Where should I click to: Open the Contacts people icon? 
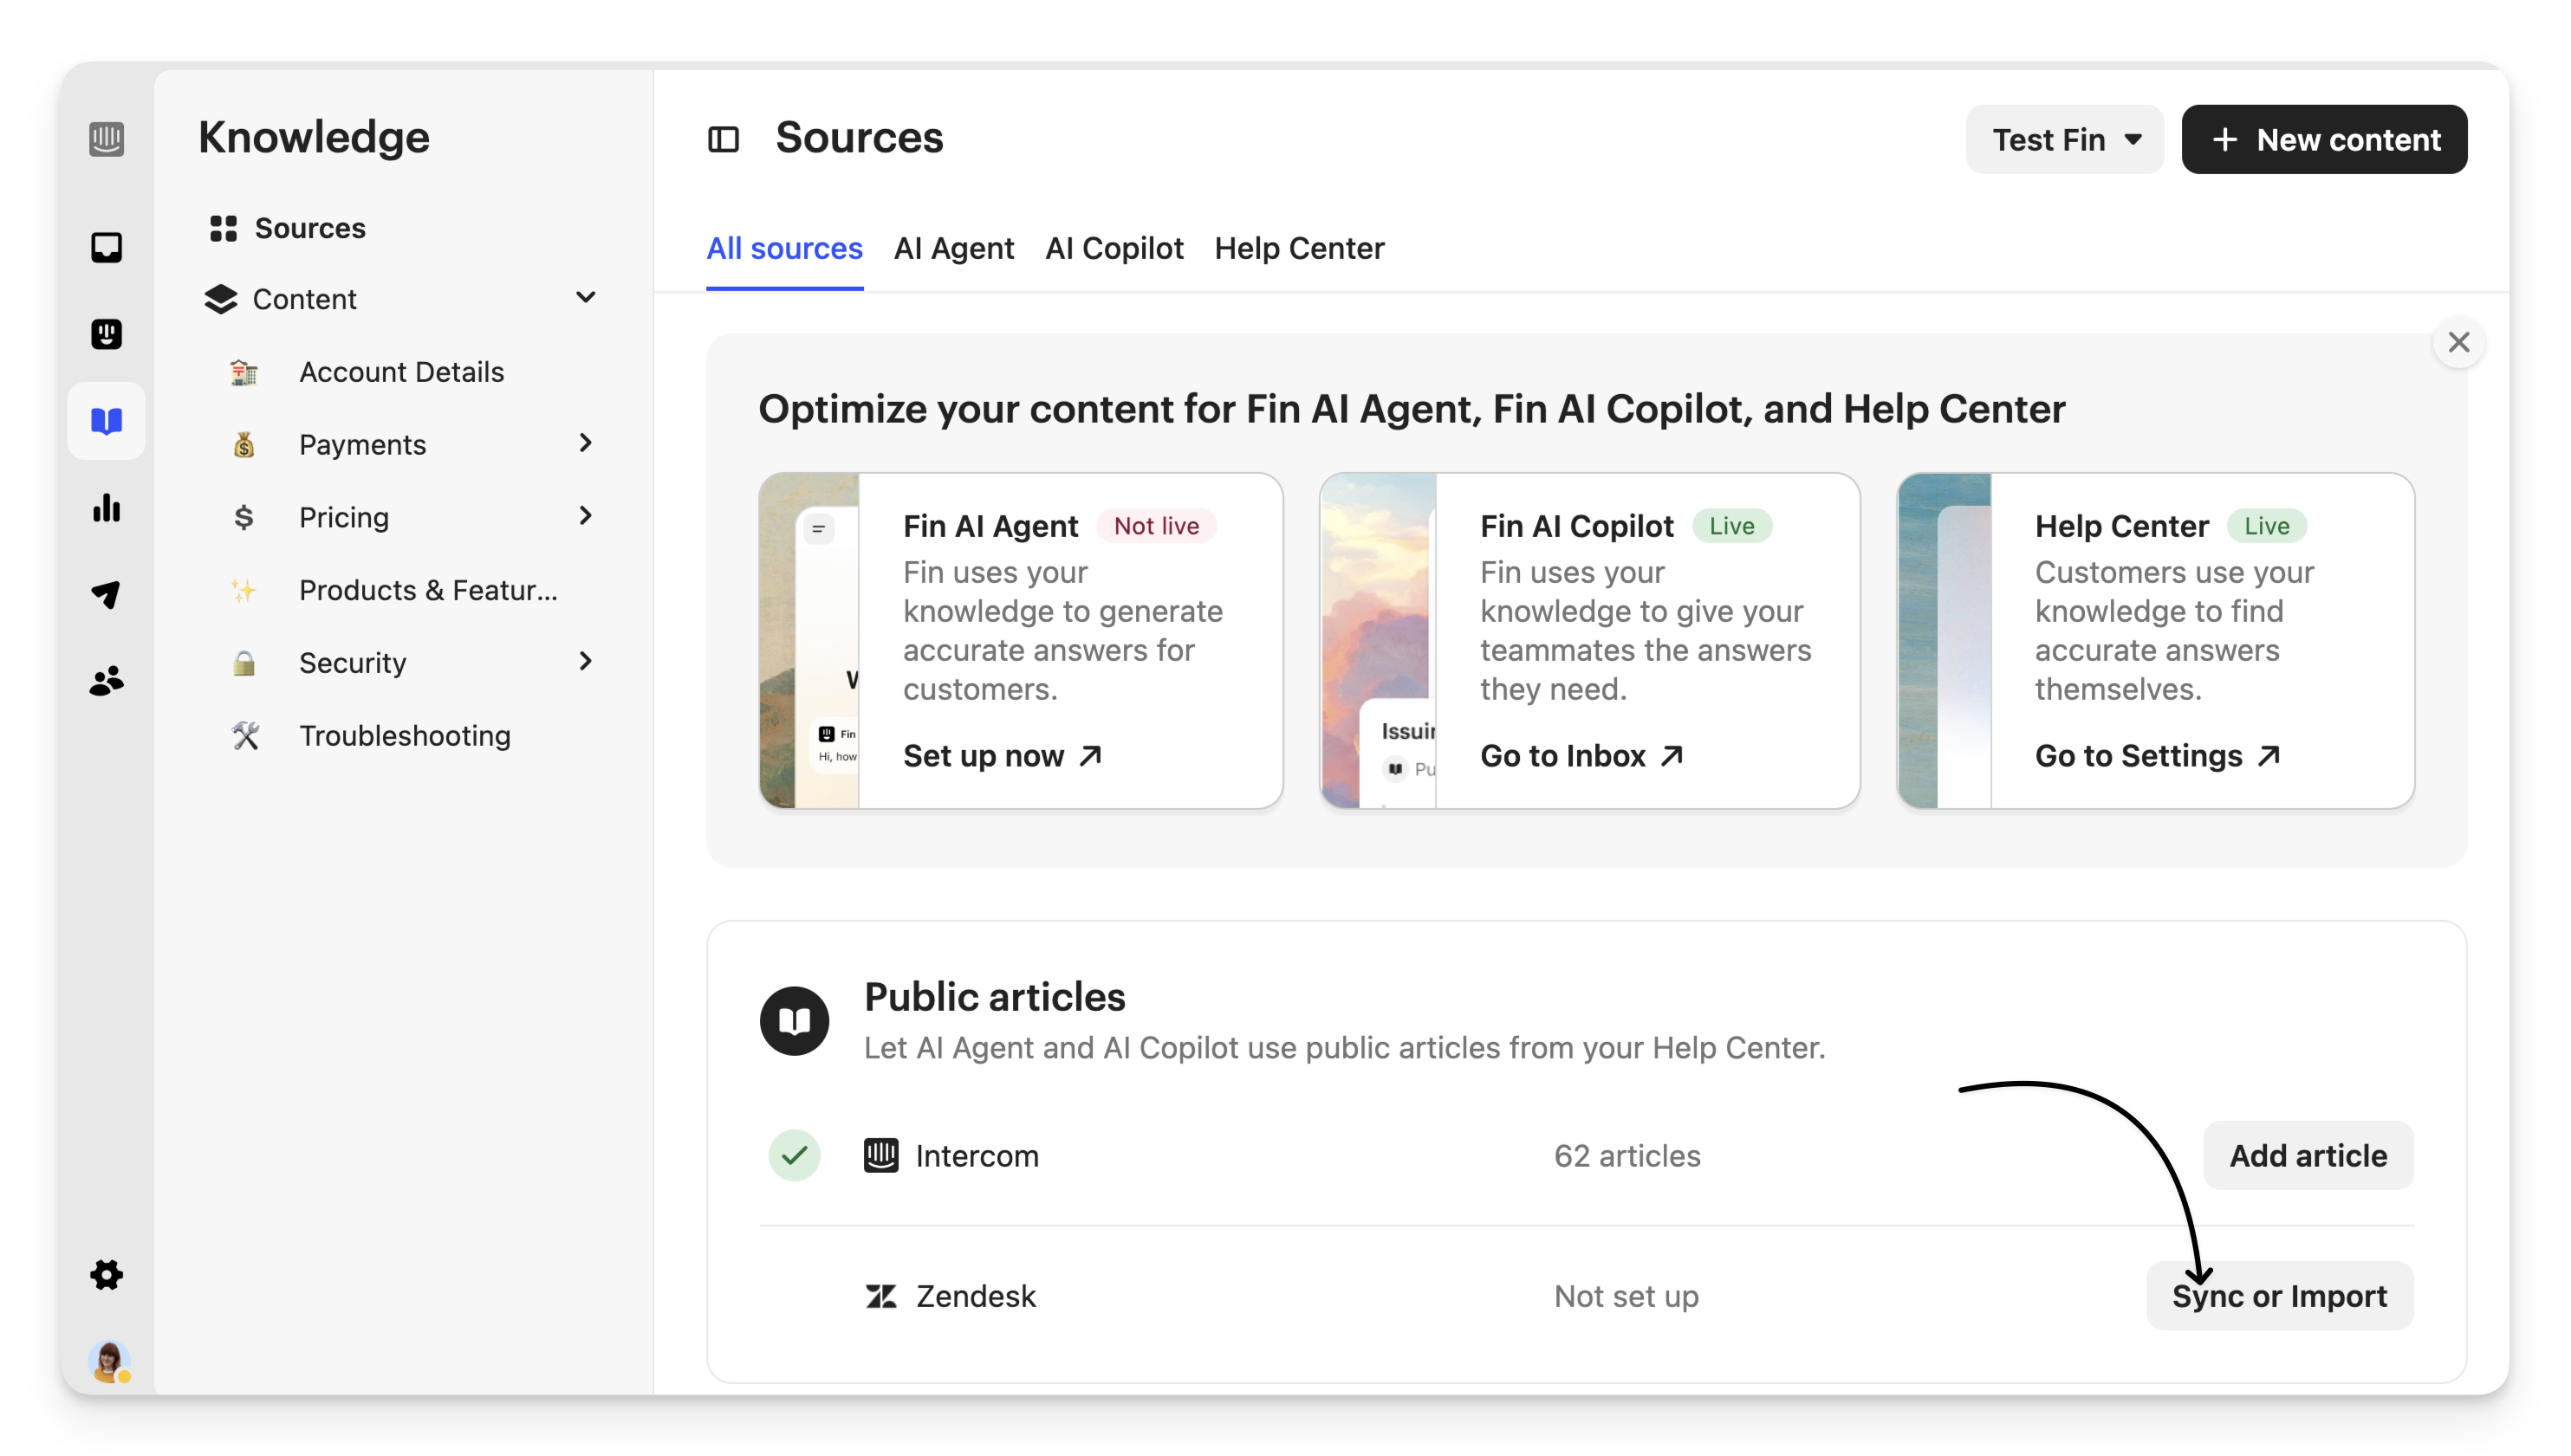106,682
